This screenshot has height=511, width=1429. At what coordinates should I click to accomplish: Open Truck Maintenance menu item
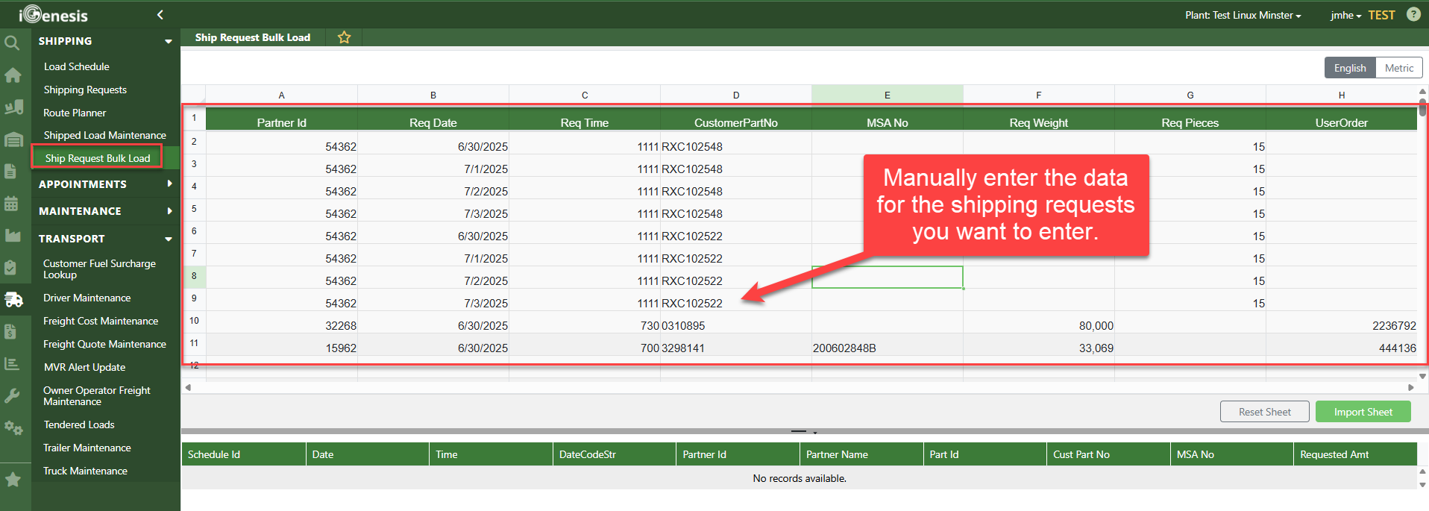85,471
